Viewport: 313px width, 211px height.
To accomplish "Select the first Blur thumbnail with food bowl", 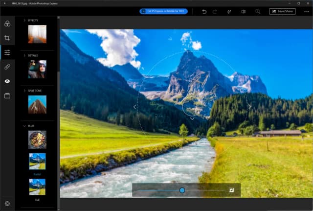I will (37, 140).
